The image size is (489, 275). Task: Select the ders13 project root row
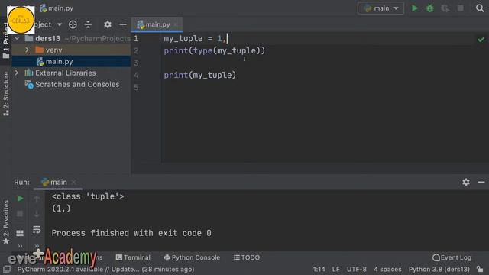pos(71,38)
